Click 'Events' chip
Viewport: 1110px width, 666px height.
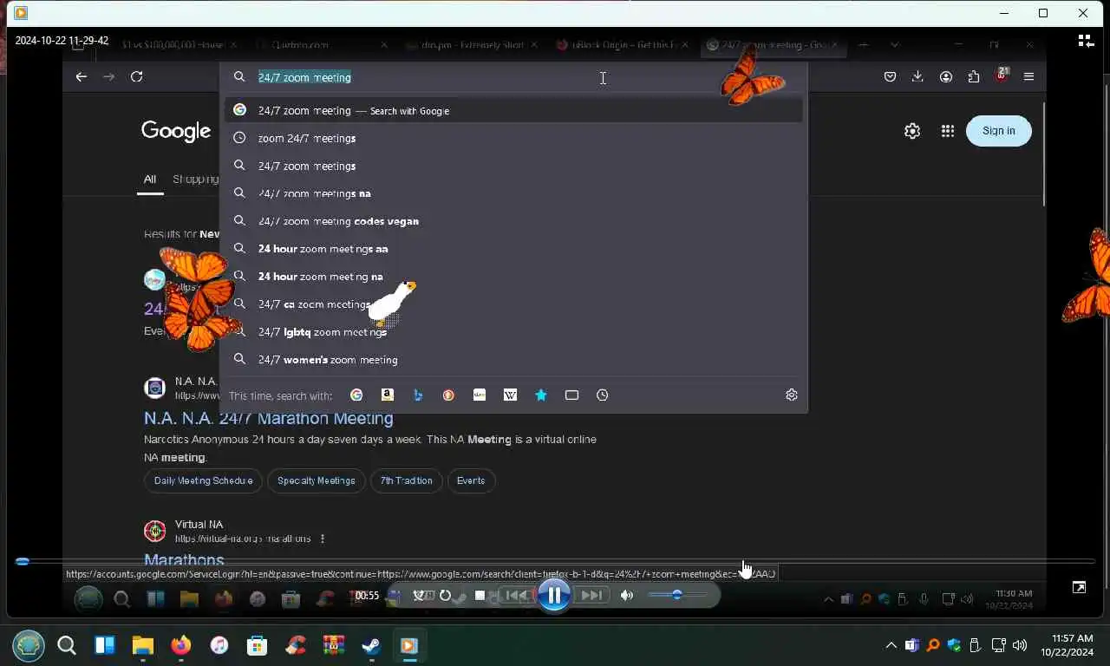click(471, 480)
